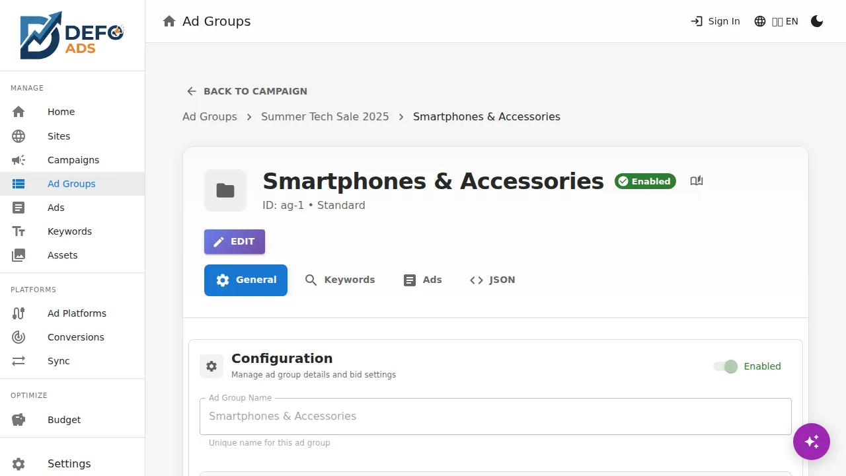Screen dimensions: 846x476
Task: Click the Budget piggy bank icon
Action: (19, 420)
